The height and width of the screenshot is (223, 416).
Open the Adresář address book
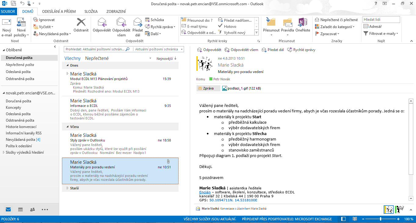click(x=373, y=27)
